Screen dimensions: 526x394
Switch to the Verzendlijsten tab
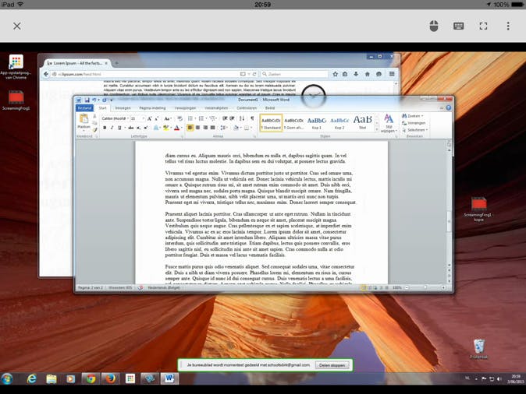[x=216, y=108]
